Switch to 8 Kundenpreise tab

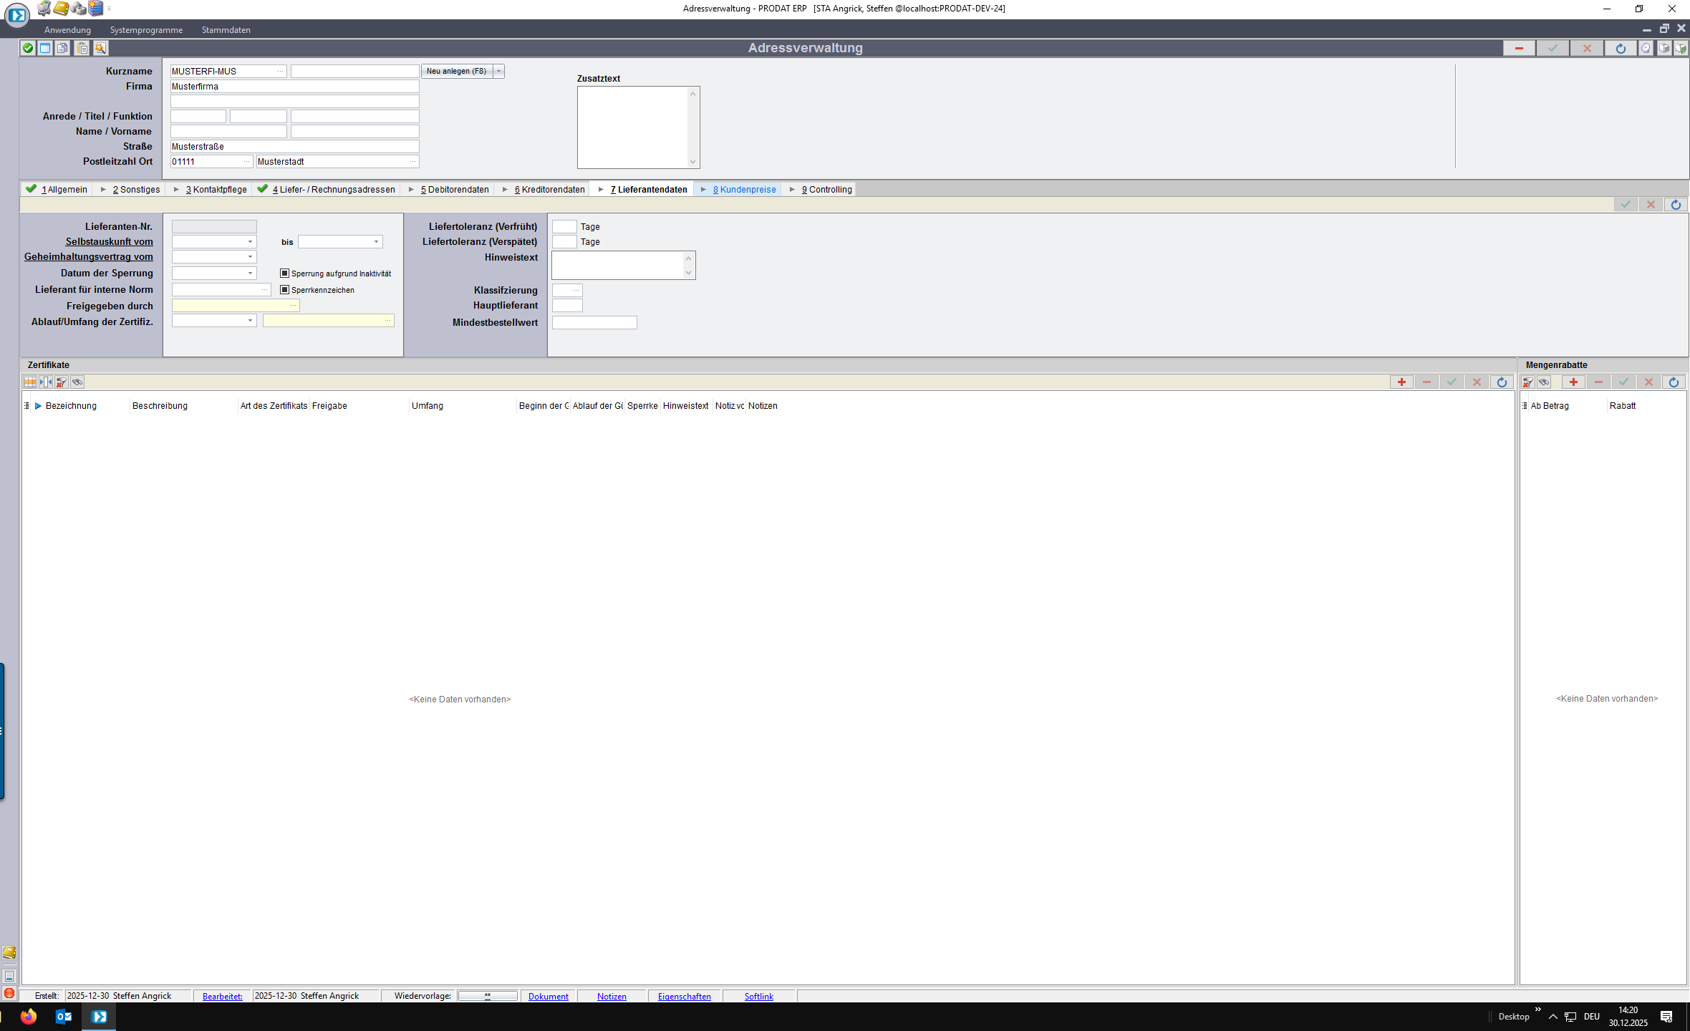[x=744, y=190]
